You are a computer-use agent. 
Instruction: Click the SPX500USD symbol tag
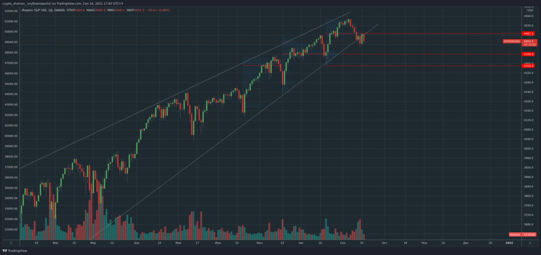[511, 41]
